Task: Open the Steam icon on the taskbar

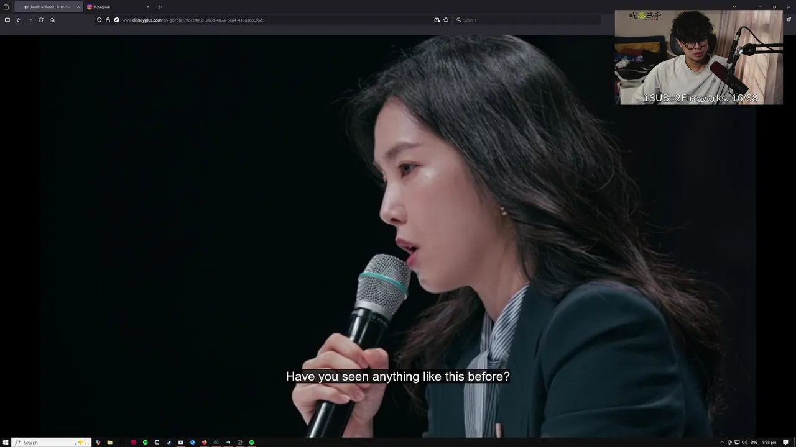Action: (x=169, y=442)
